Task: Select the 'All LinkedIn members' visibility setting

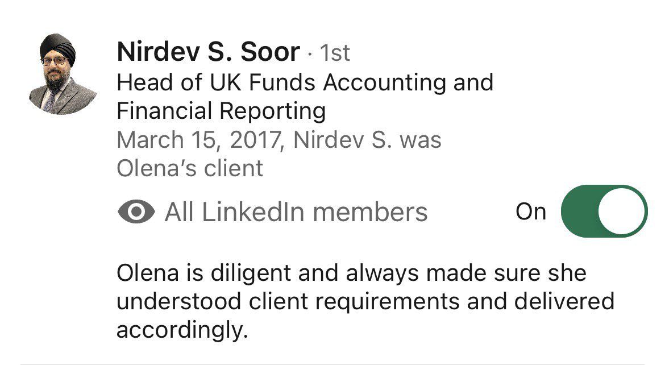Action: (296, 212)
